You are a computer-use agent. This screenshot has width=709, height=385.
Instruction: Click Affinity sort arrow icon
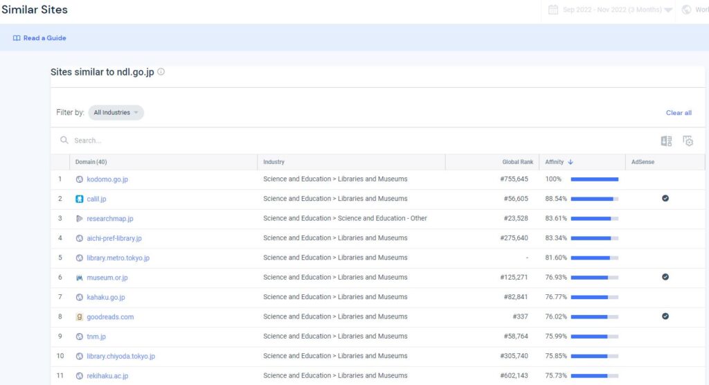pyautogui.click(x=571, y=162)
